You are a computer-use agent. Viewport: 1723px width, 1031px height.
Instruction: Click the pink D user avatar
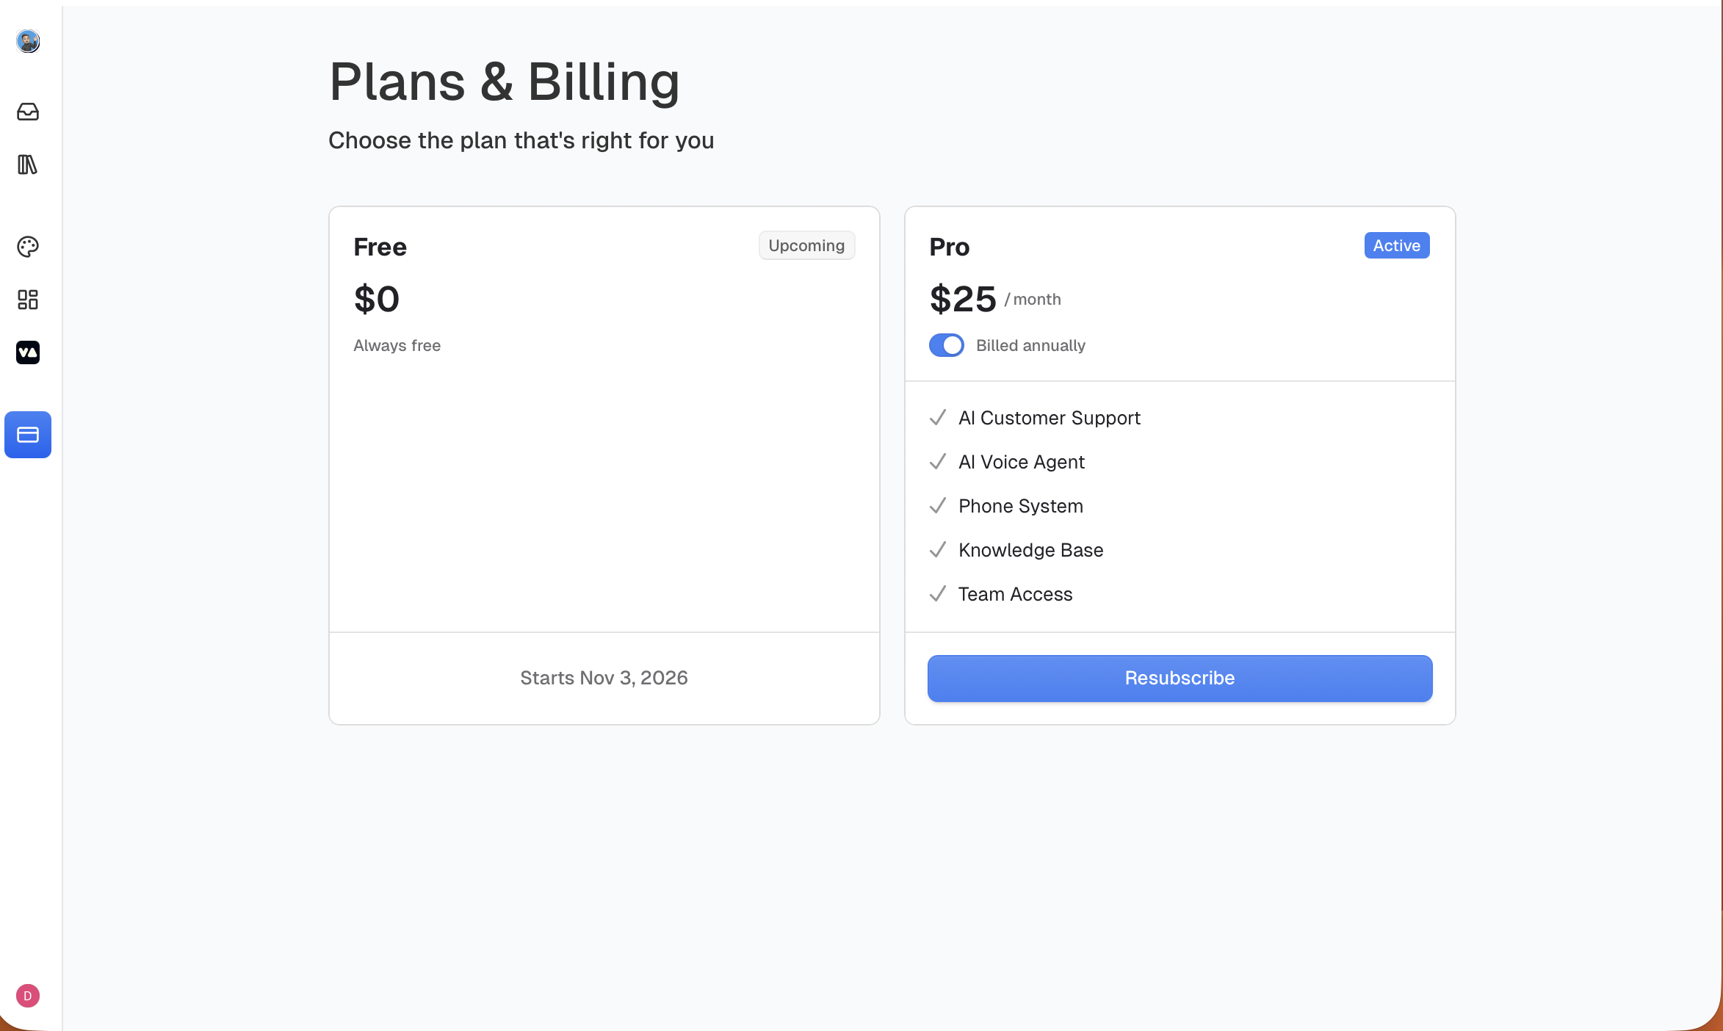(x=28, y=996)
